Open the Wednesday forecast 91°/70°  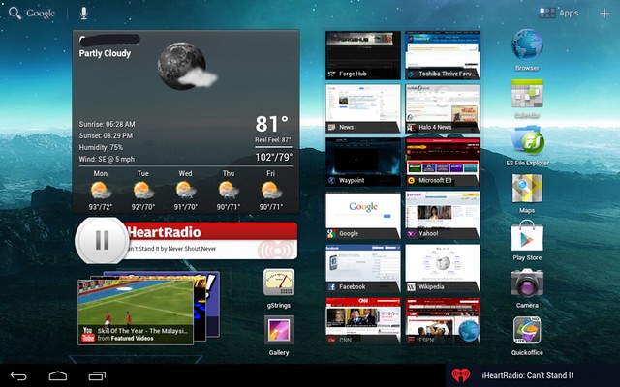[x=185, y=190]
